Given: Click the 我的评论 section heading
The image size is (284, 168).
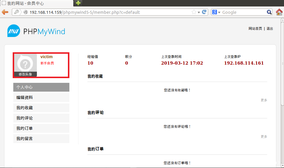Looking at the screenshot, I should point(95,113).
